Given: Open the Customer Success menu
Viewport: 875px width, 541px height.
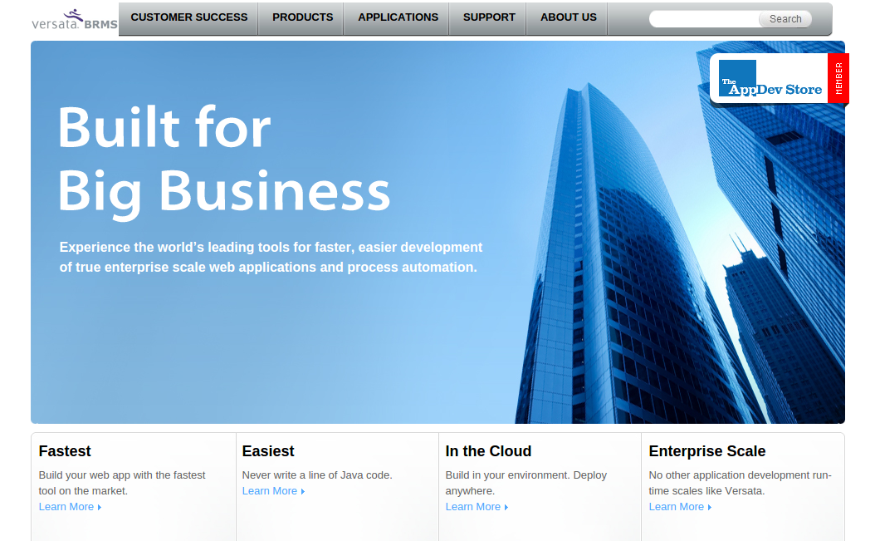Looking at the screenshot, I should point(189,17).
